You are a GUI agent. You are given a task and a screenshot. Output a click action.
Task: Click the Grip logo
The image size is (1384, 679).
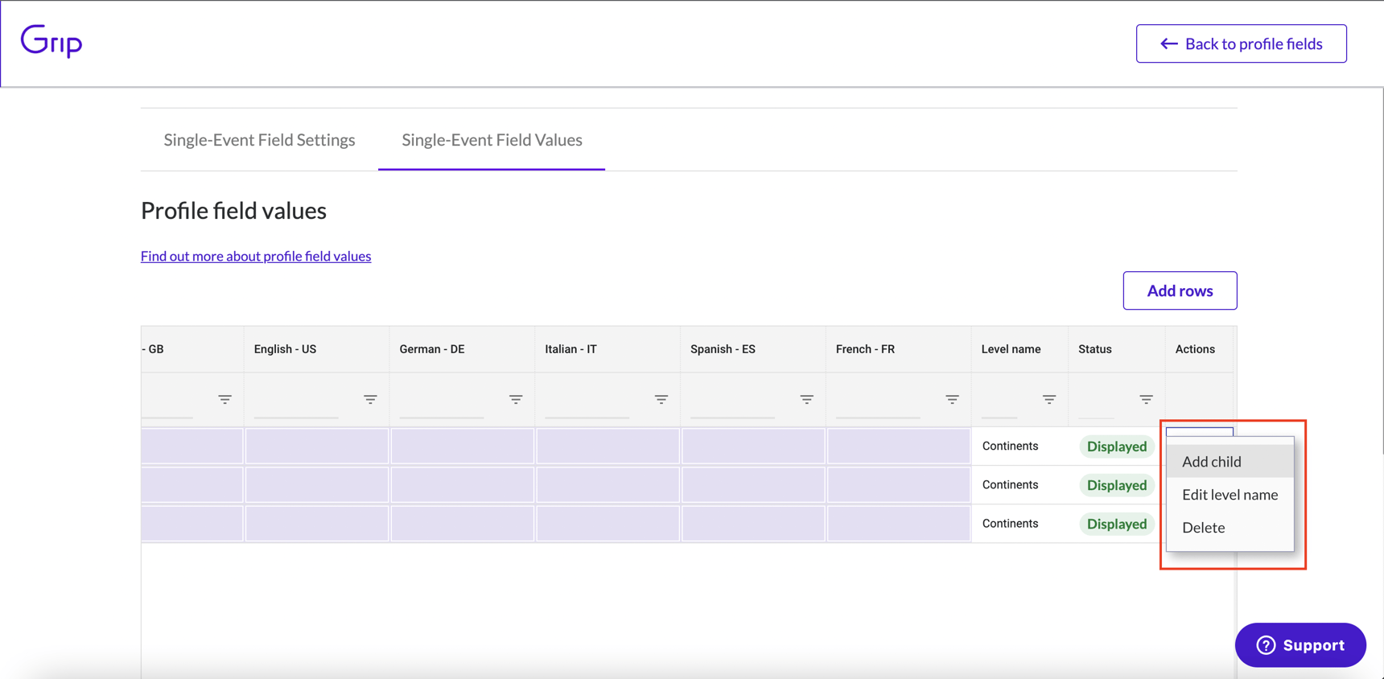pyautogui.click(x=51, y=41)
